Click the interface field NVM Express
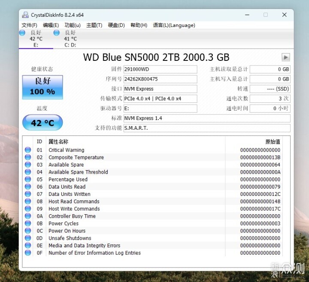This screenshot has width=309, height=282. pos(160,89)
